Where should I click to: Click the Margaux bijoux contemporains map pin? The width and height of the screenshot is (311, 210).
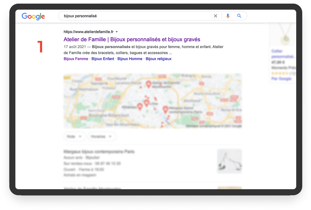(165, 109)
